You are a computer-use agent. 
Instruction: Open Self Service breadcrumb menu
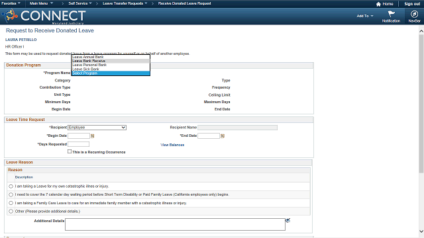tap(80, 3)
